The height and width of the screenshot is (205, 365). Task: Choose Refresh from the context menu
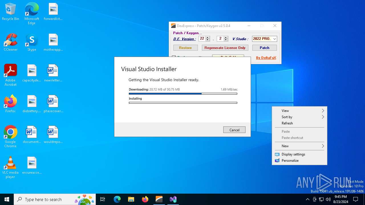click(x=299, y=123)
